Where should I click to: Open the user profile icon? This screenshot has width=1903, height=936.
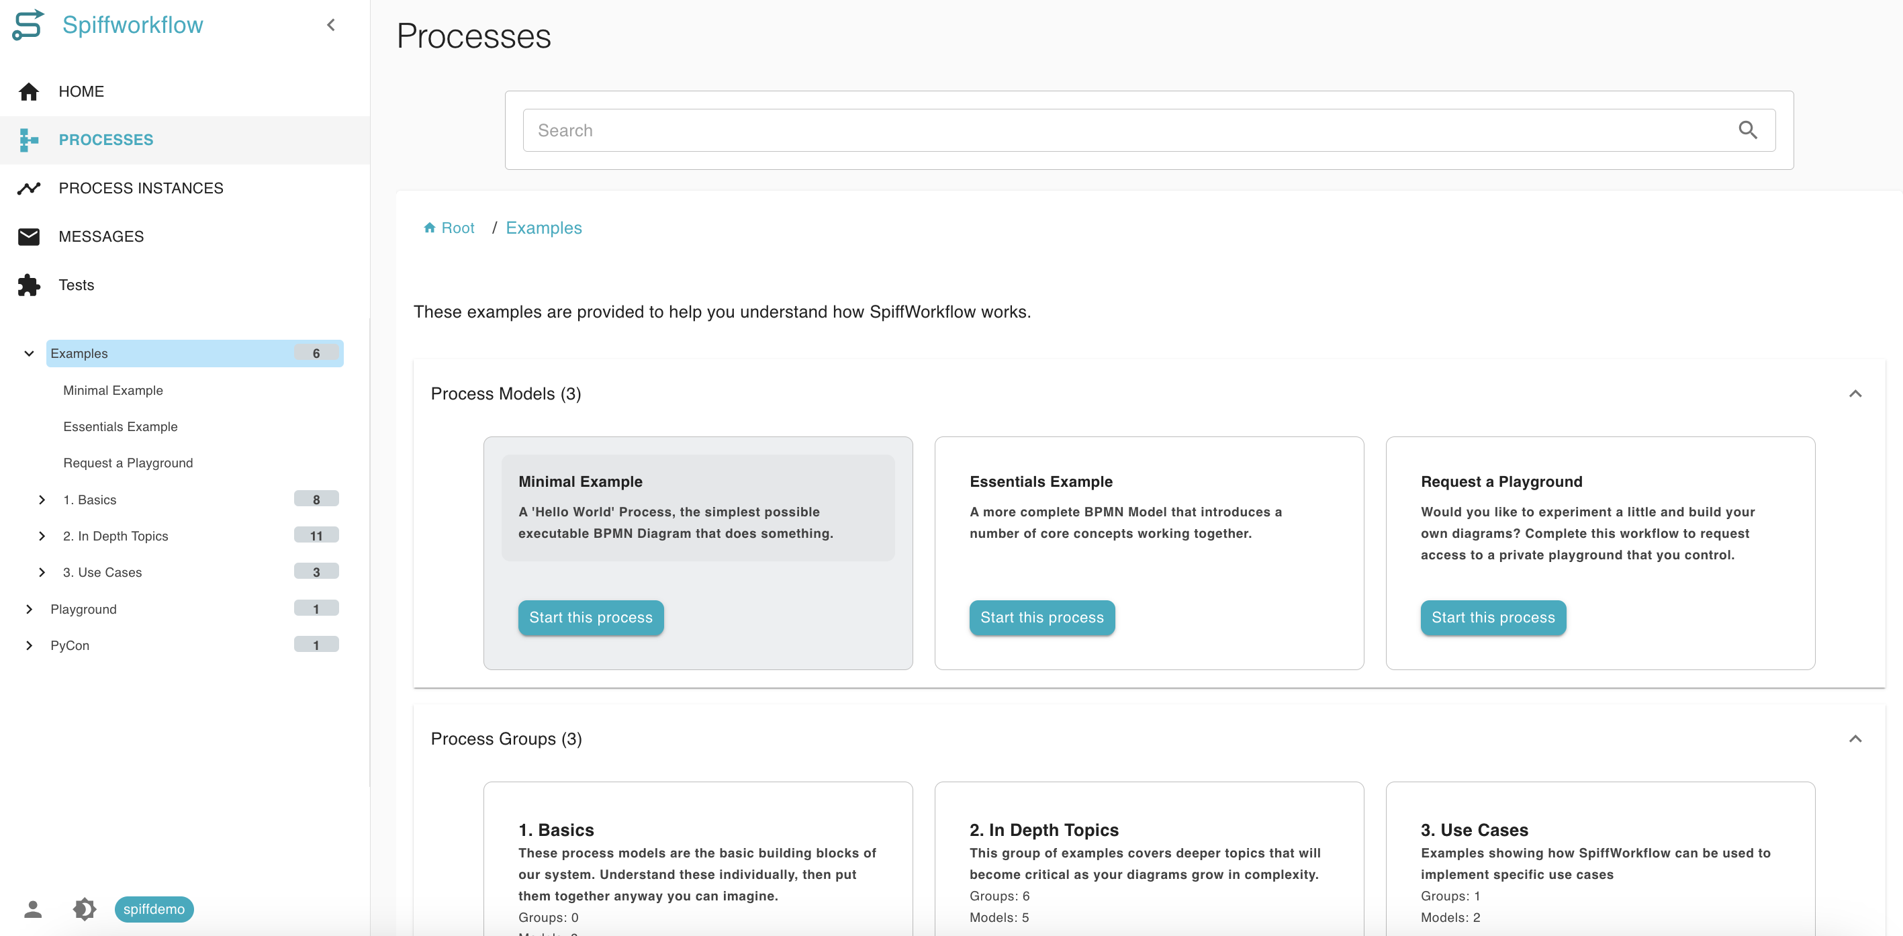[x=32, y=908]
